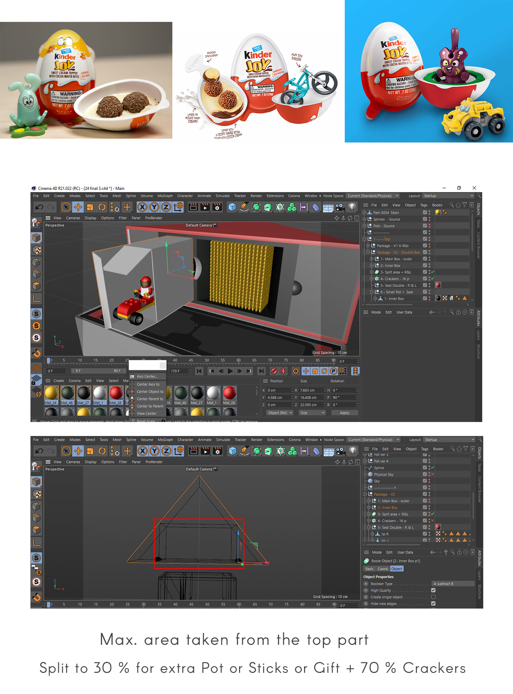Image resolution: width=513 pixels, height=694 pixels.
Task: Open the Object (Rel) dropdown
Action: [280, 413]
